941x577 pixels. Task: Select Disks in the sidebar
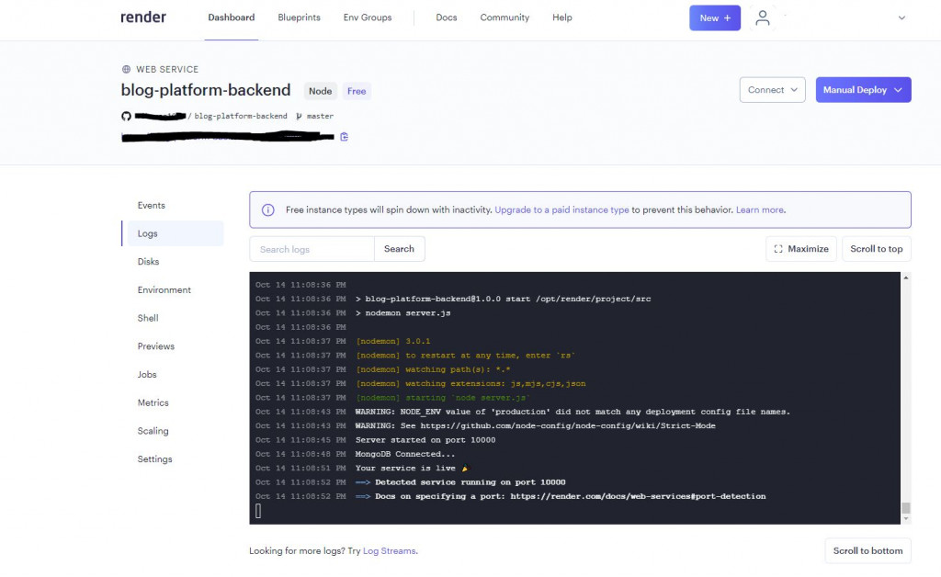pyautogui.click(x=148, y=262)
